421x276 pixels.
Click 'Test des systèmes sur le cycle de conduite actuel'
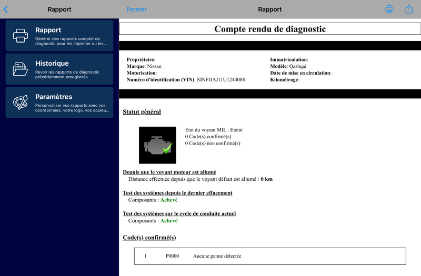point(179,213)
